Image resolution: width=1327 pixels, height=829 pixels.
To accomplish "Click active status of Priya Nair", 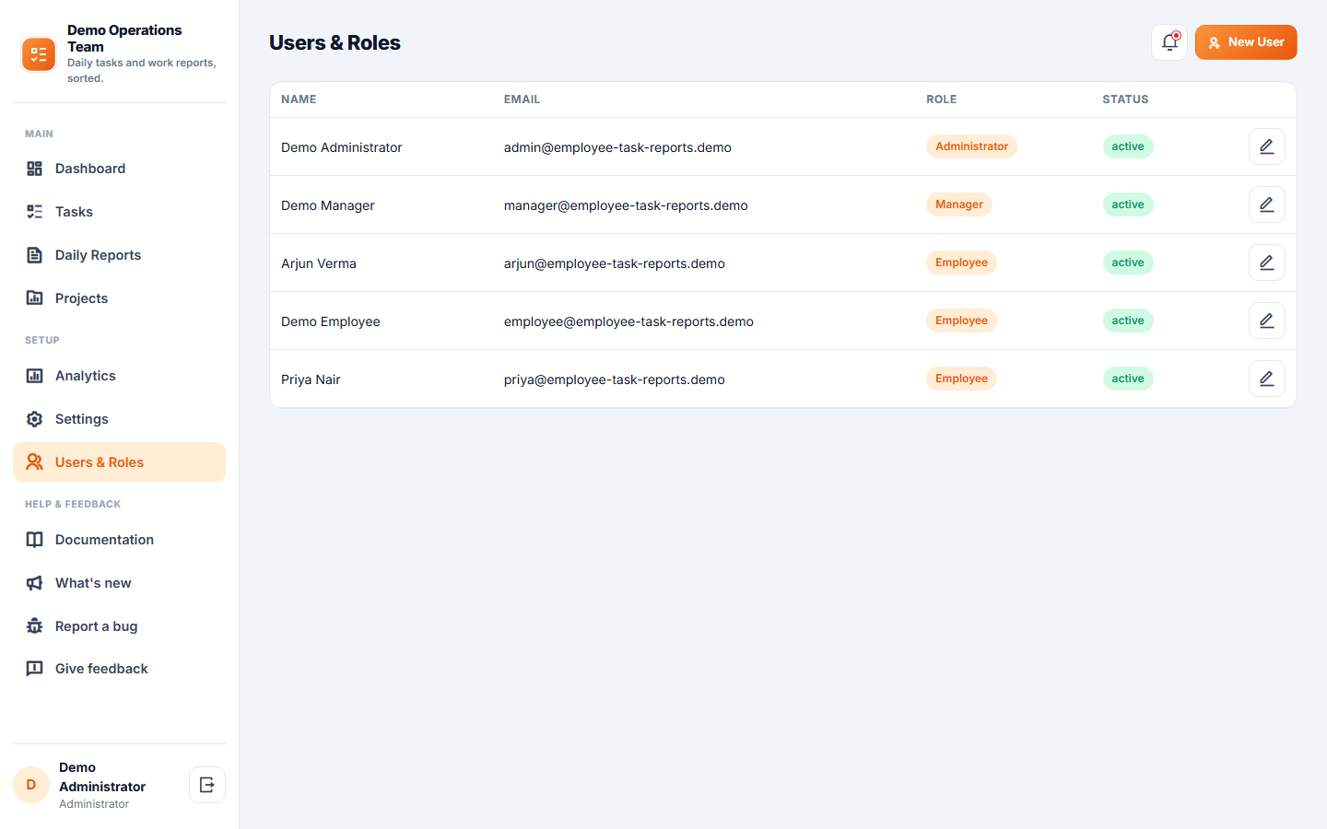I will [x=1128, y=379].
